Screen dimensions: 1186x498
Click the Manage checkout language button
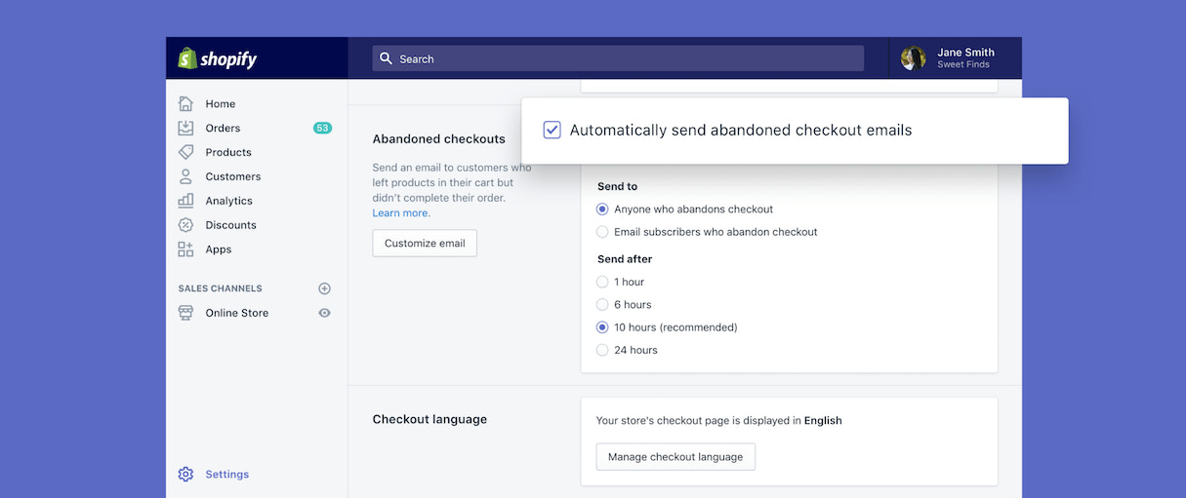[x=675, y=457]
